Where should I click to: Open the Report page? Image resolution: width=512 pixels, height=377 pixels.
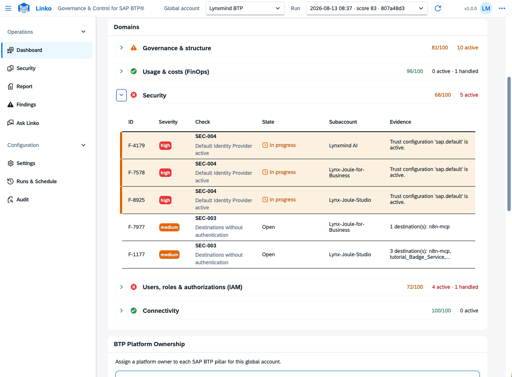click(x=47, y=86)
